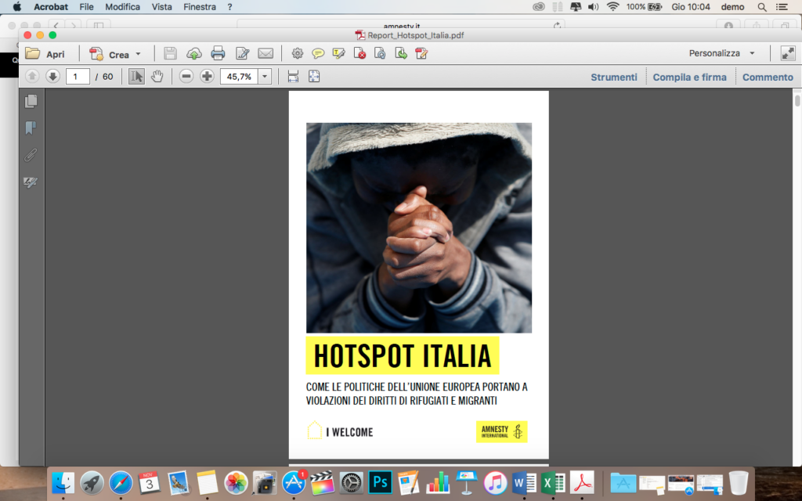Go to previous page arrow
Image resolution: width=802 pixels, height=501 pixels.
coord(32,76)
